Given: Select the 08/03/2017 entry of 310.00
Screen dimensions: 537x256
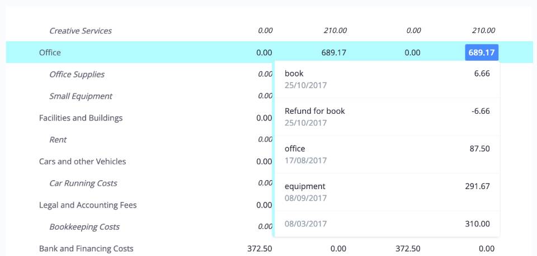Looking at the screenshot, I should (387, 224).
